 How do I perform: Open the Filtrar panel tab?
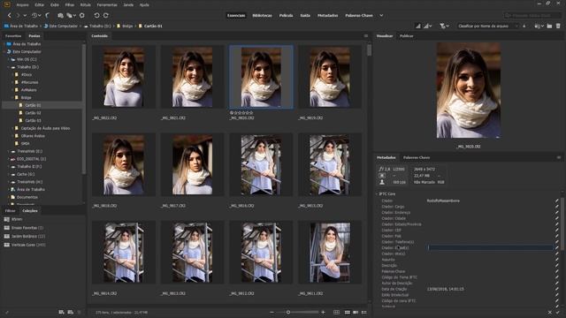10,211
